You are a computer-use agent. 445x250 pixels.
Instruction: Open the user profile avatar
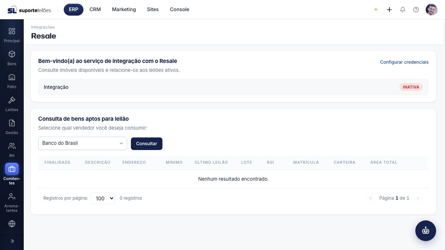pyautogui.click(x=432, y=10)
